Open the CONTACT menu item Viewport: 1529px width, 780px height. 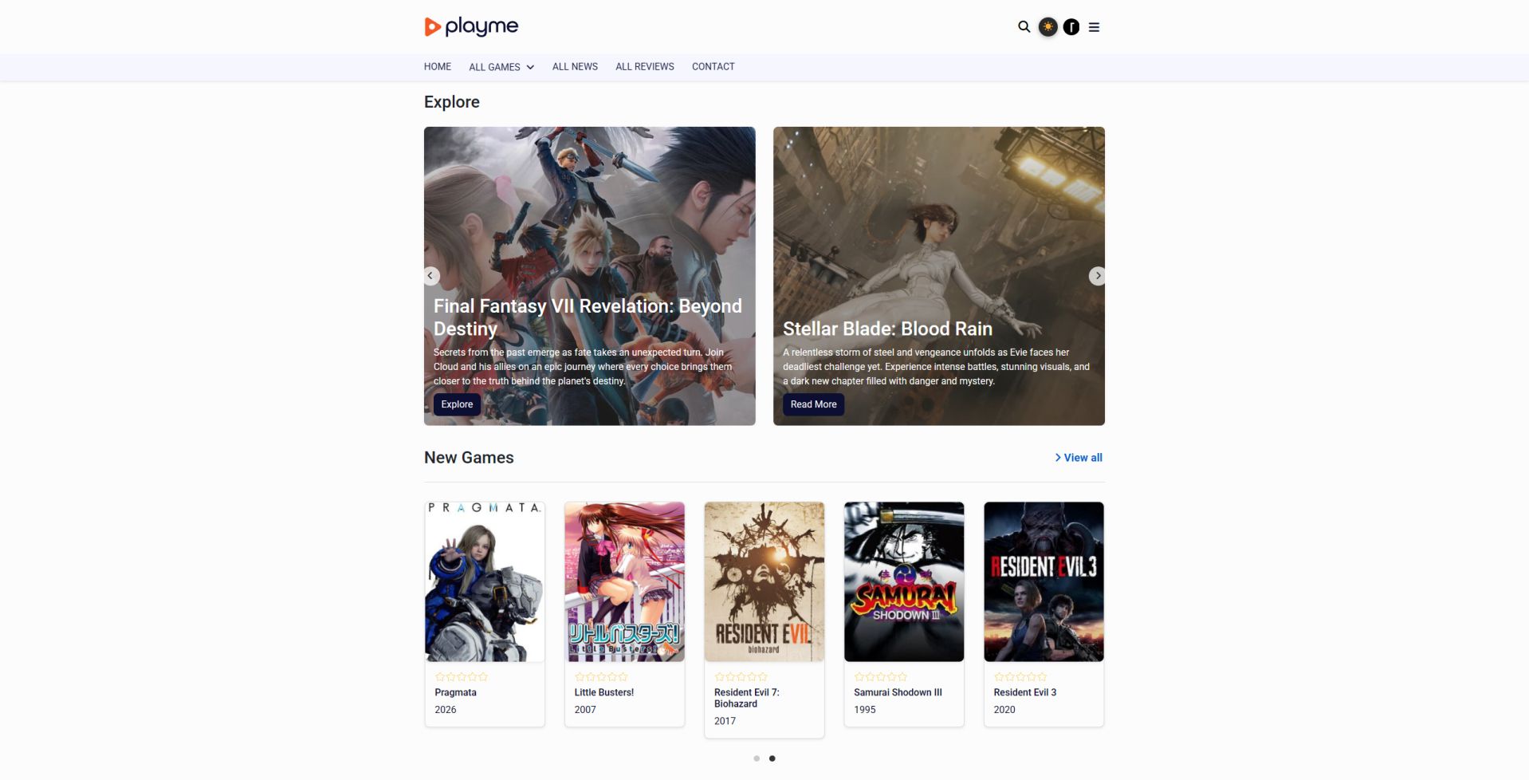713,67
